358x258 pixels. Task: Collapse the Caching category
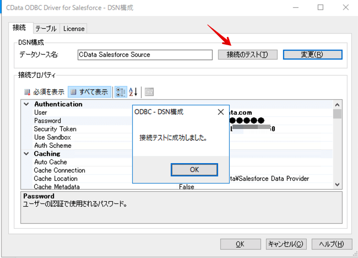[x=26, y=154]
